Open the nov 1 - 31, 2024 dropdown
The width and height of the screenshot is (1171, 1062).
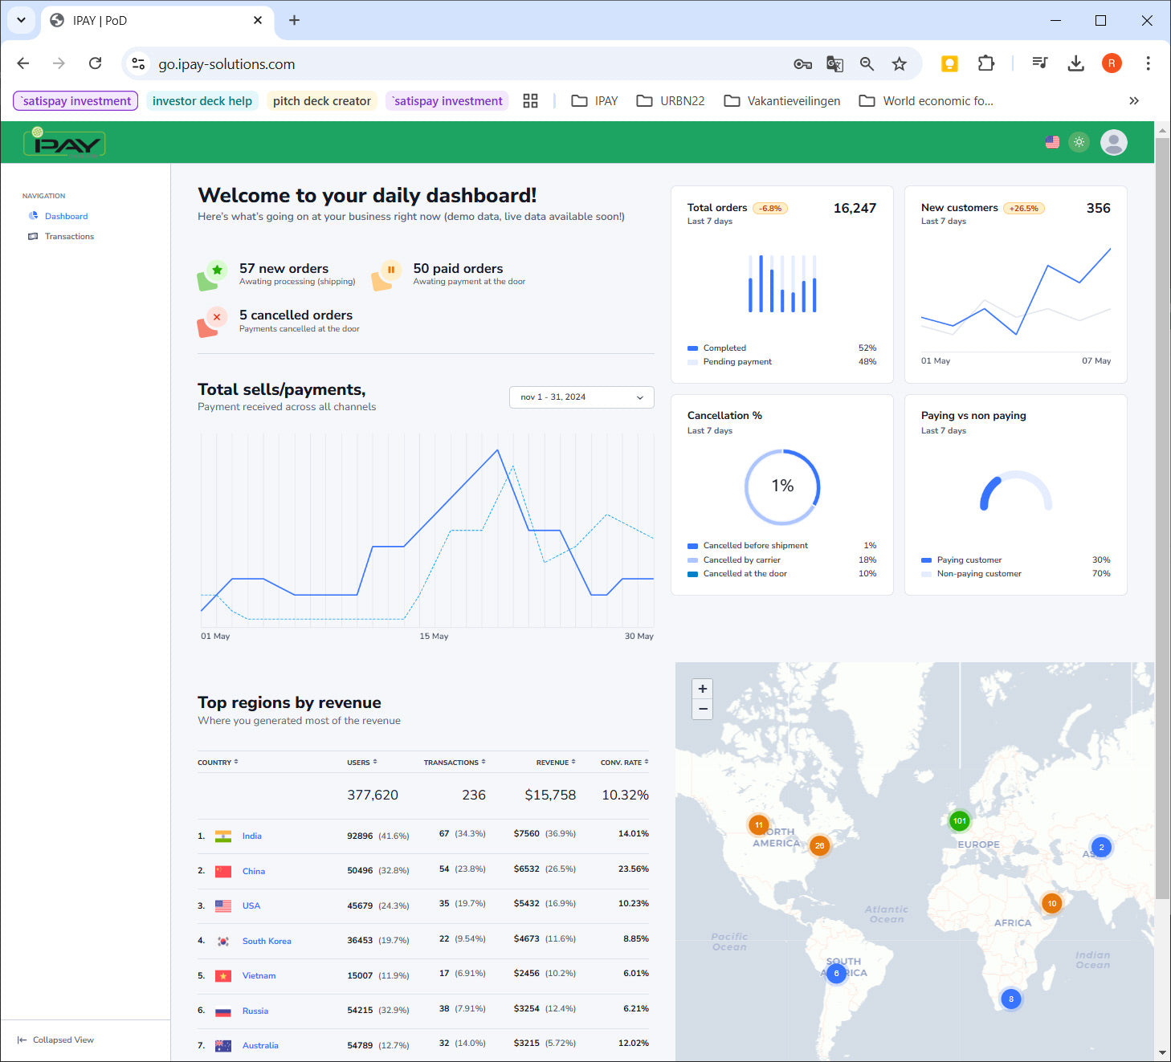pos(581,397)
